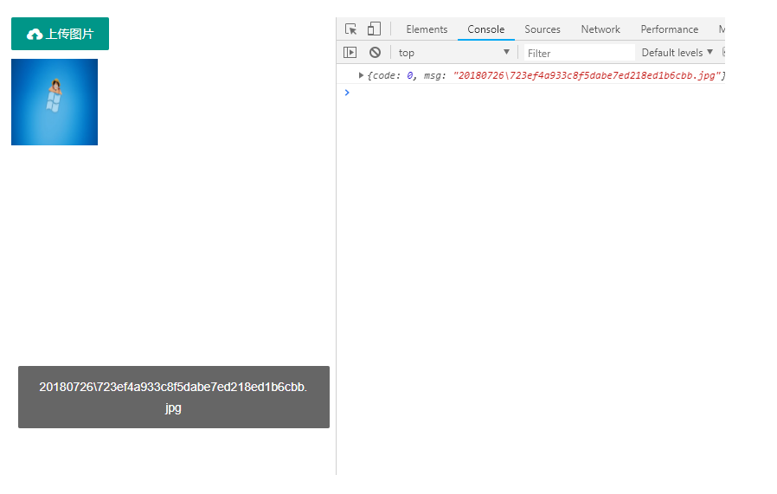Toggle the device toolbar icon

click(374, 29)
